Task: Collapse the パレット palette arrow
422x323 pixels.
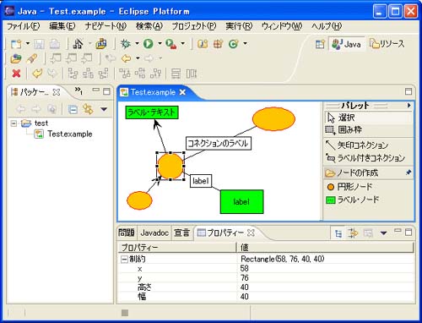Action: 408,106
